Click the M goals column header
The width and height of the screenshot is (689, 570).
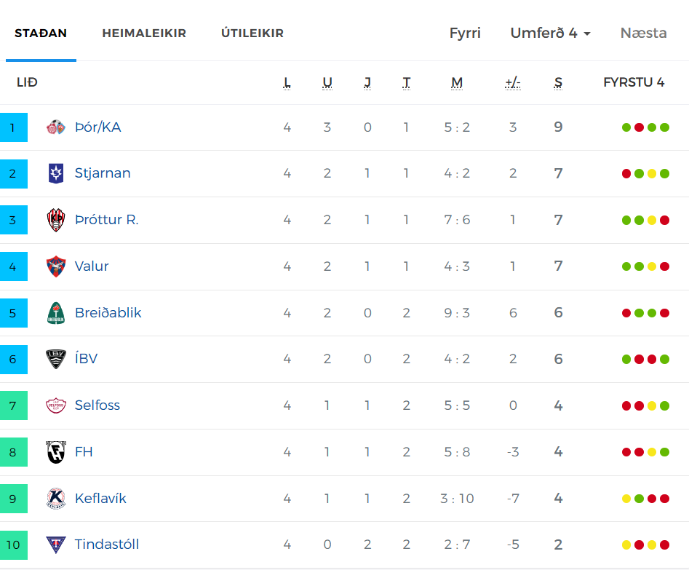457,83
